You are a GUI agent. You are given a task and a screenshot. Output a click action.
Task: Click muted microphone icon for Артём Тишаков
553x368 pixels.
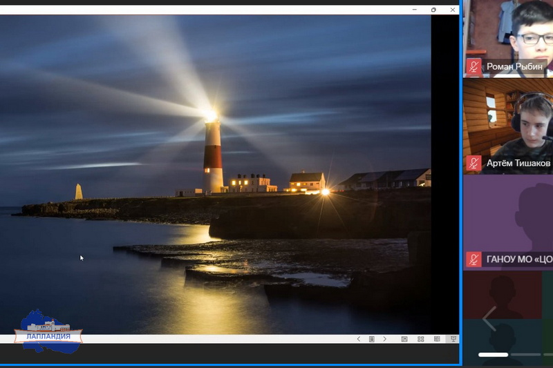point(474,163)
